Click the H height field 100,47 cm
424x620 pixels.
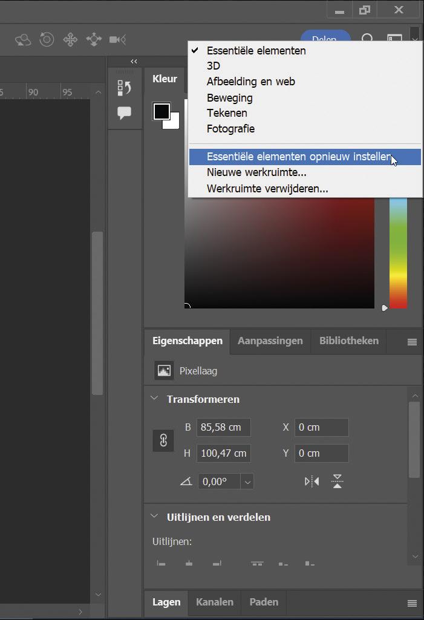[x=223, y=453]
